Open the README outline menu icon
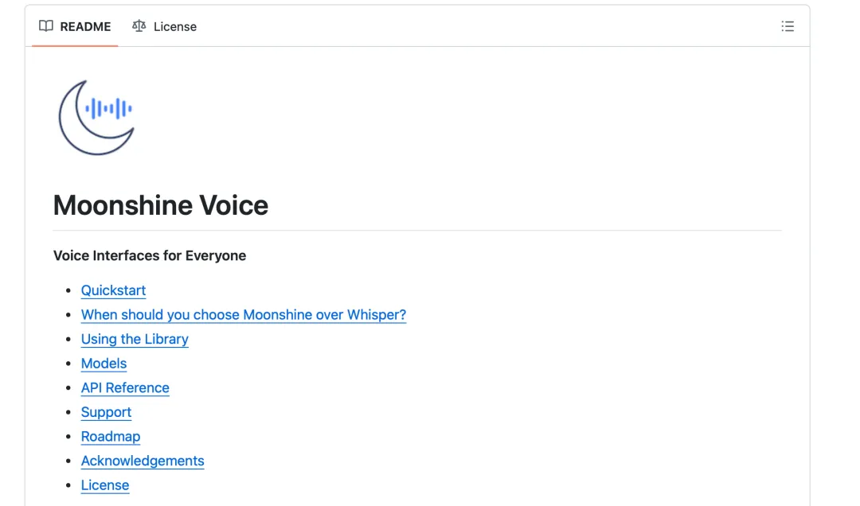 (788, 26)
